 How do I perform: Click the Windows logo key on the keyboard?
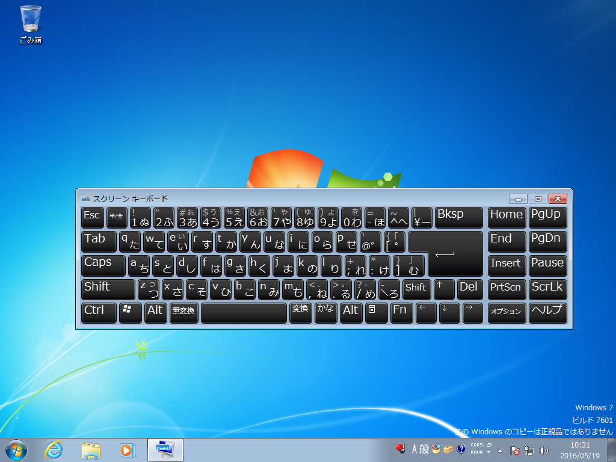(131, 313)
